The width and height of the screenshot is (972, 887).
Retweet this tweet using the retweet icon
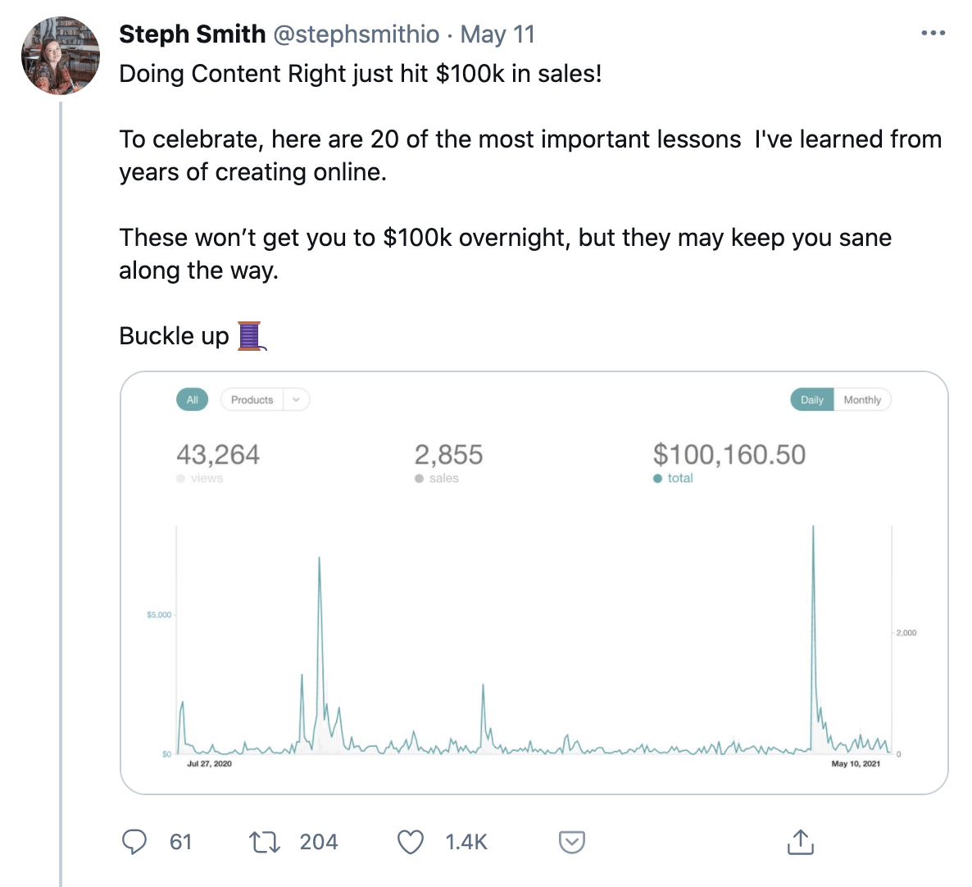click(x=264, y=842)
